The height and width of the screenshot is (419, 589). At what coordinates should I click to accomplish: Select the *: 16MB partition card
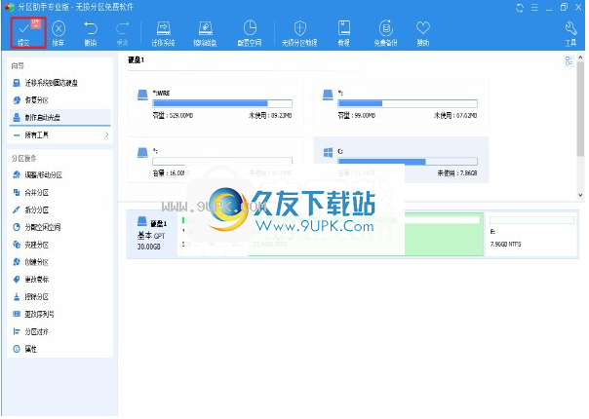[216, 161]
